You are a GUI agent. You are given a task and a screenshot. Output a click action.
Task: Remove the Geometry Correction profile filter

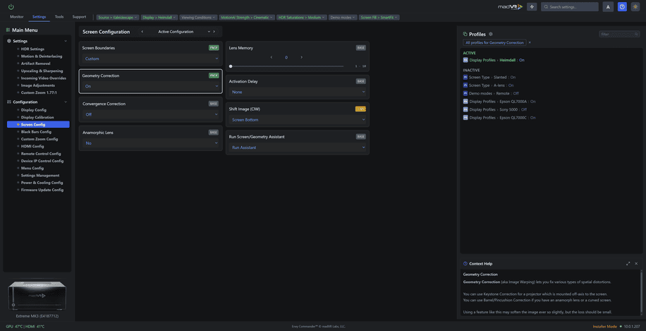530,42
